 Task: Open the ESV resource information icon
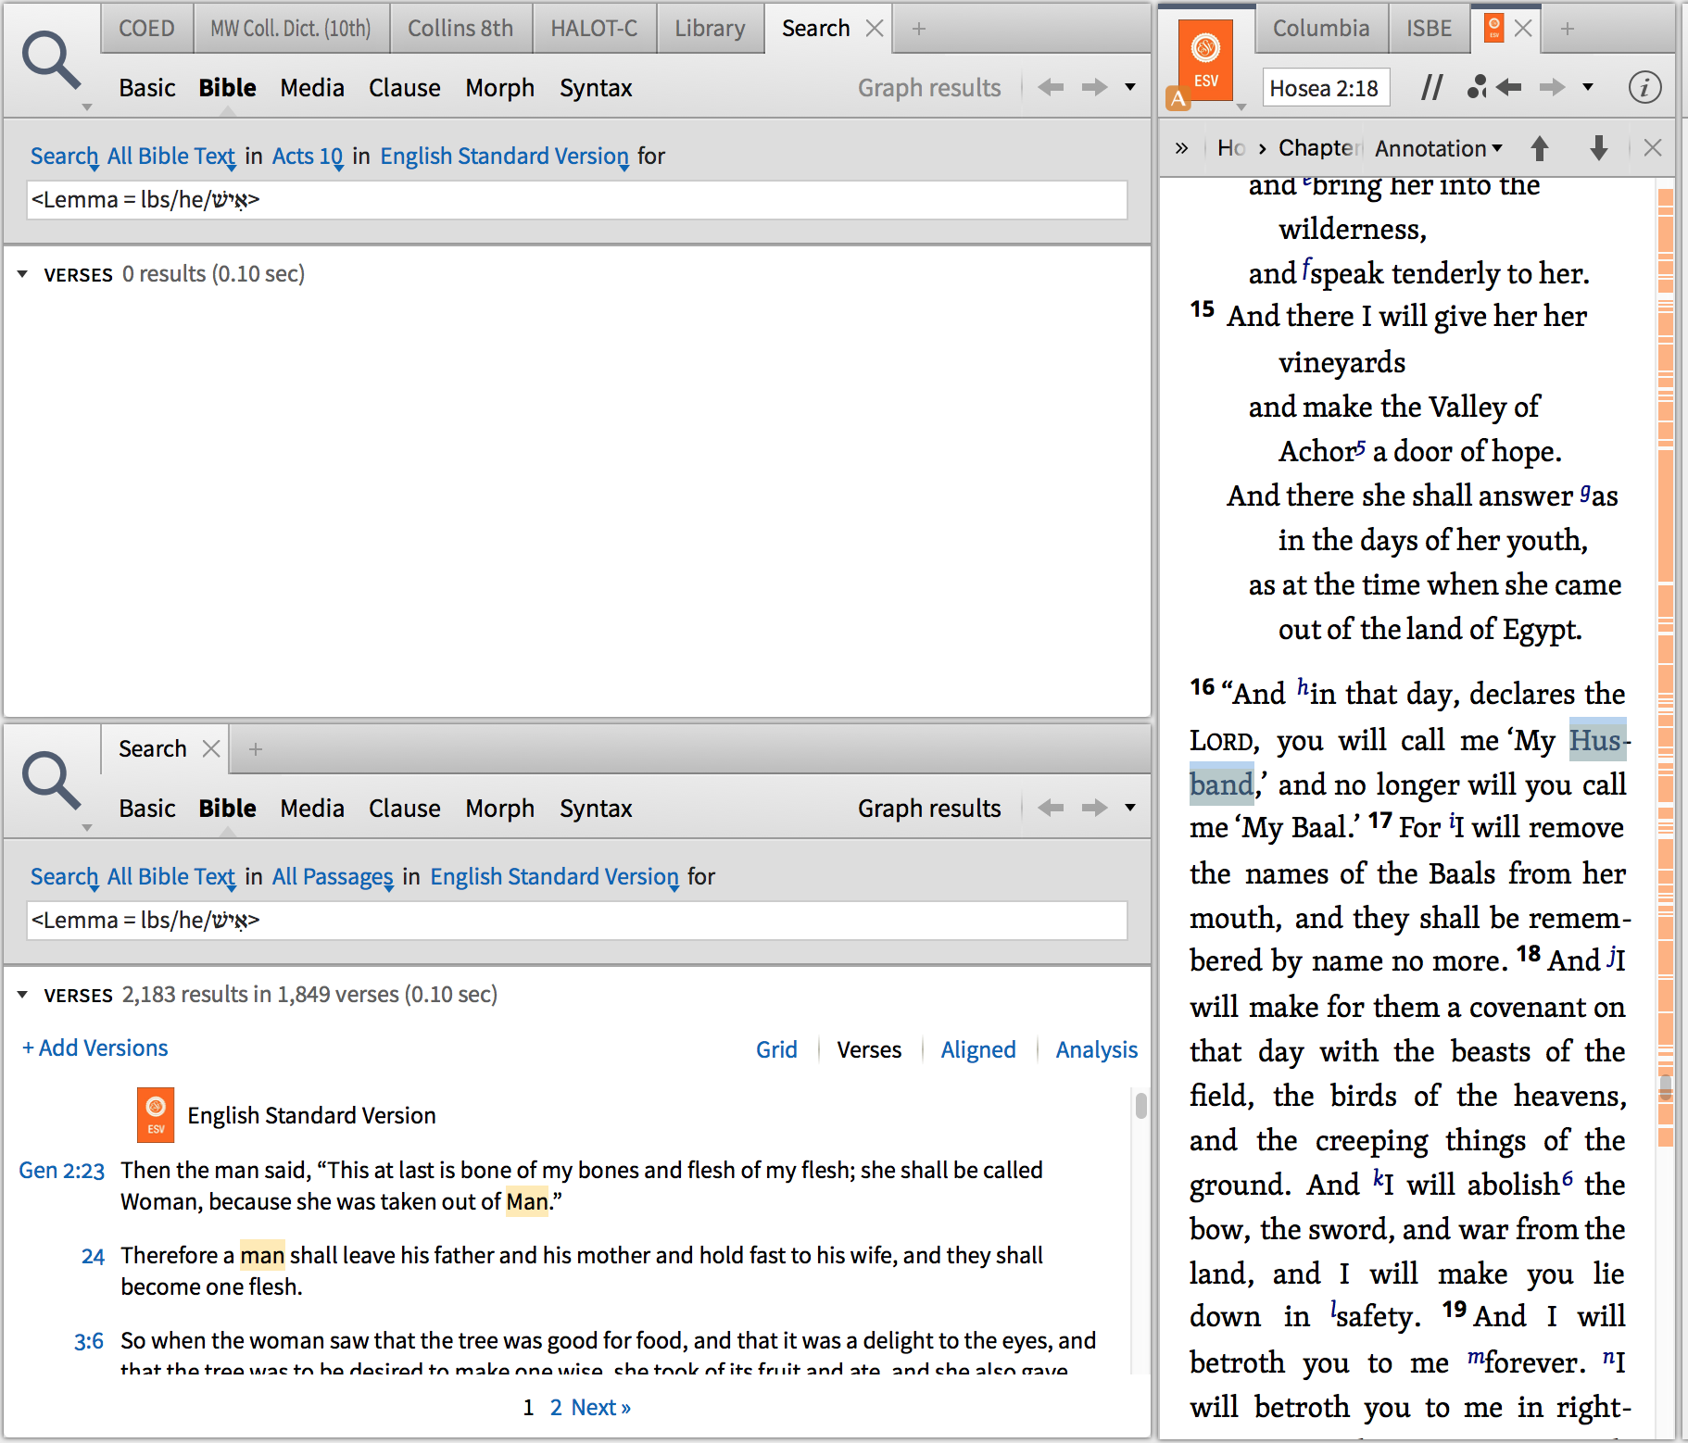tap(1644, 88)
